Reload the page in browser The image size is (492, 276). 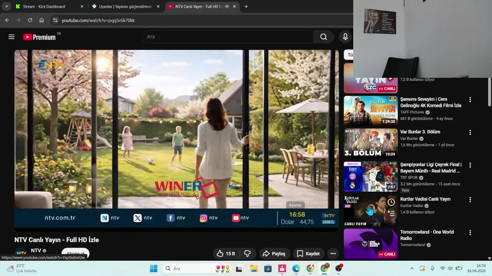(30, 20)
